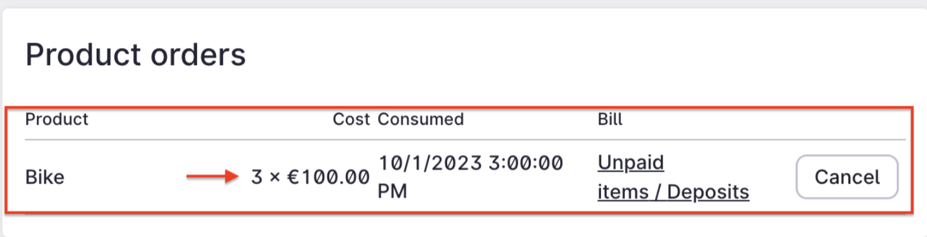927x237 pixels.
Task: Click the 3:00:00 consumed time
Action: (x=525, y=164)
